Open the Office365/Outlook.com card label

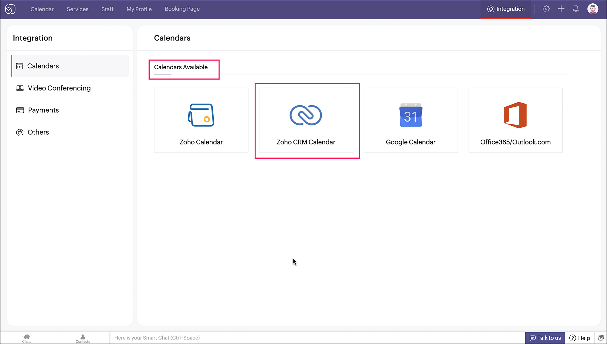(x=515, y=142)
